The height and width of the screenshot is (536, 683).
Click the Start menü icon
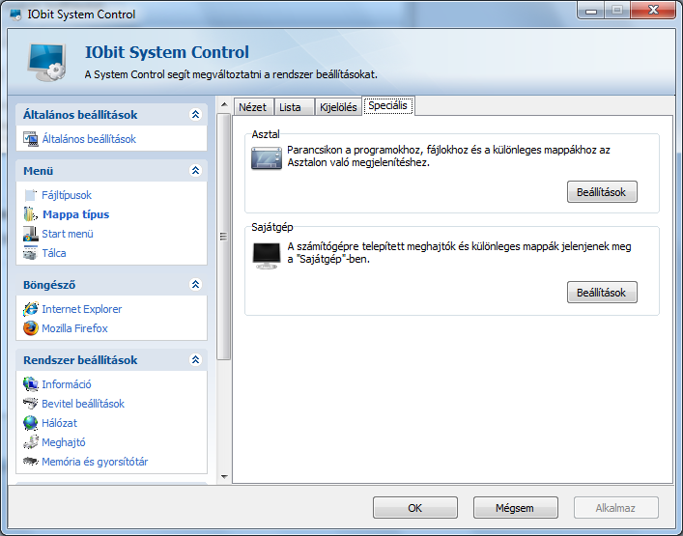coord(31,234)
